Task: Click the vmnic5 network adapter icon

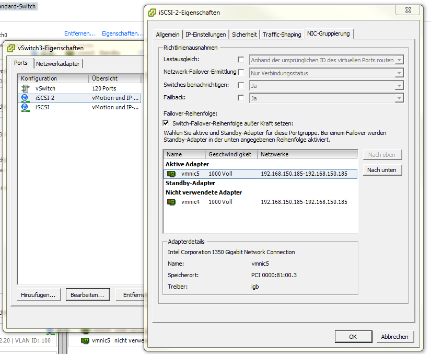Action: point(171,174)
